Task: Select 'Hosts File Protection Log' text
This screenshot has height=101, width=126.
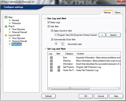Action: click(x=87, y=70)
